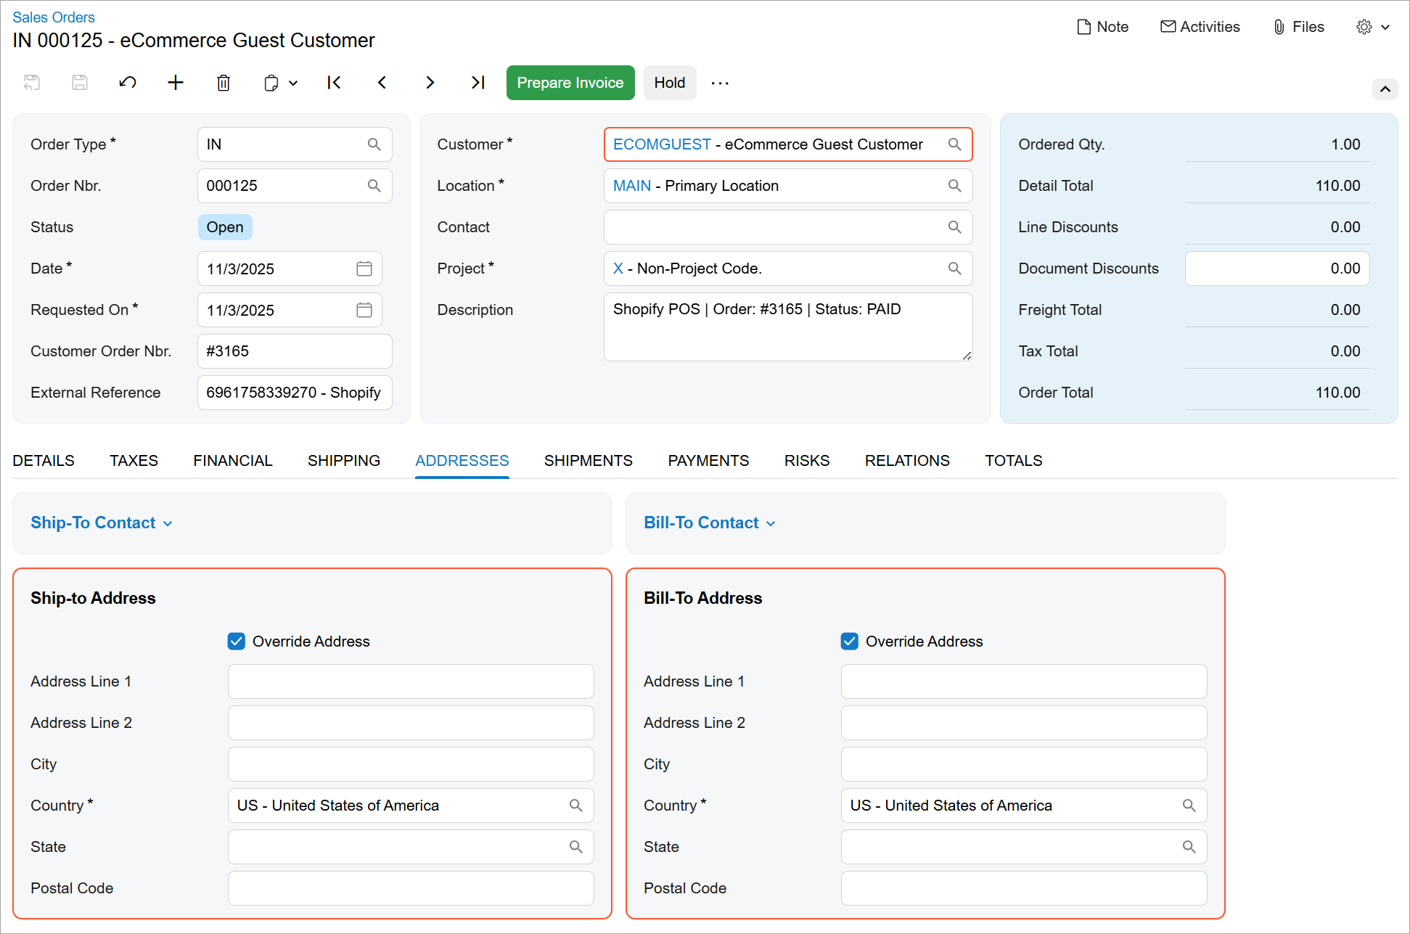Open the Date calendar picker

364,269
